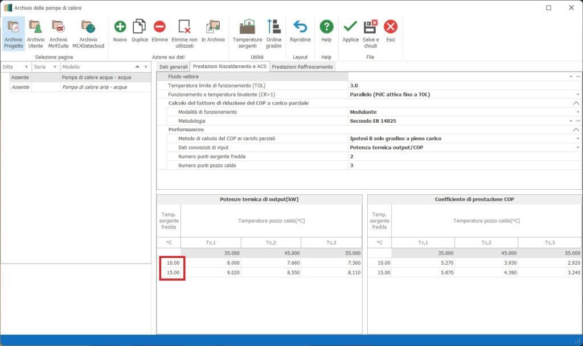The image size is (583, 346).
Task: Open Temperature sorgenti utility
Action: (x=247, y=34)
